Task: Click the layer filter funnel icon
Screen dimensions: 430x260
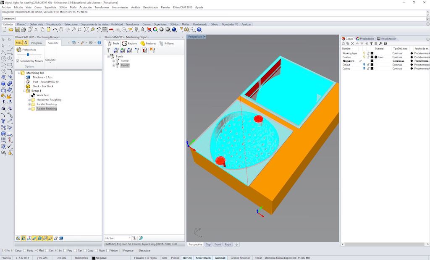Action: coord(371,44)
